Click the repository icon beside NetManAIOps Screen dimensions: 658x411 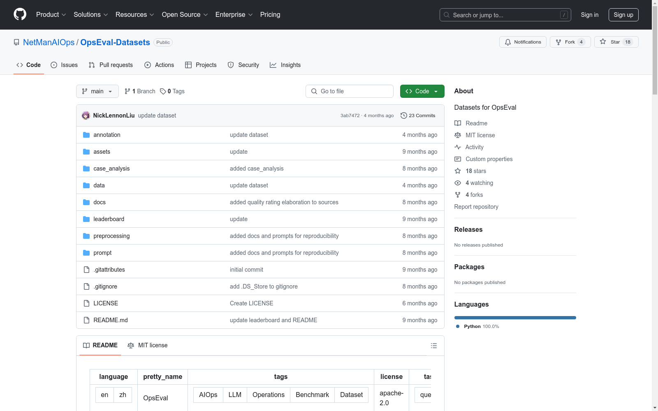tap(16, 42)
